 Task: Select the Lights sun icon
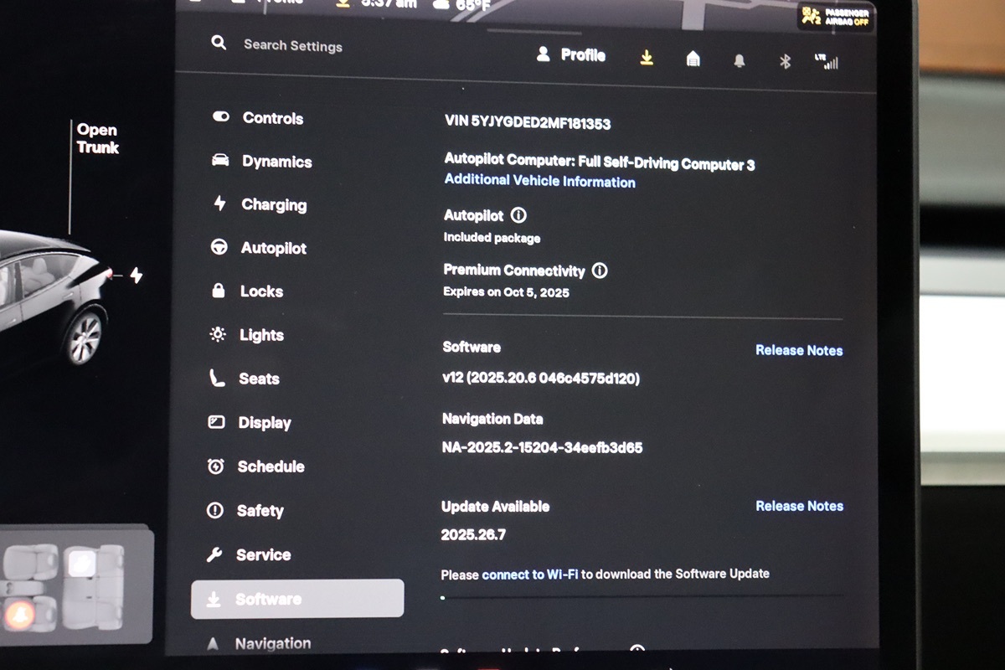(x=218, y=334)
